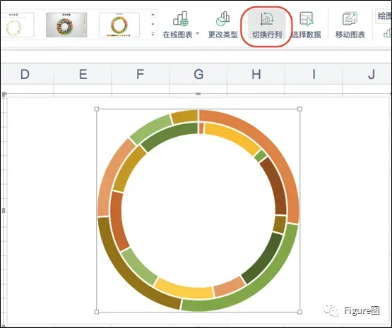Click the dark brown inner ring segment

276,186
